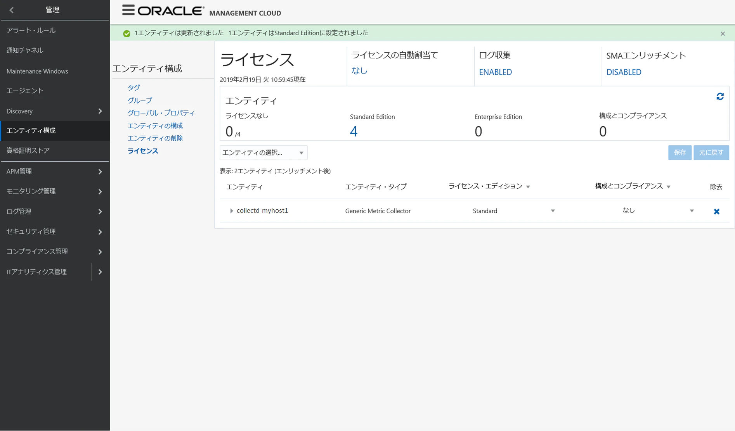This screenshot has width=735, height=431.
Task: Expand the セキュリティ管理 chevron
Action: coord(100,232)
